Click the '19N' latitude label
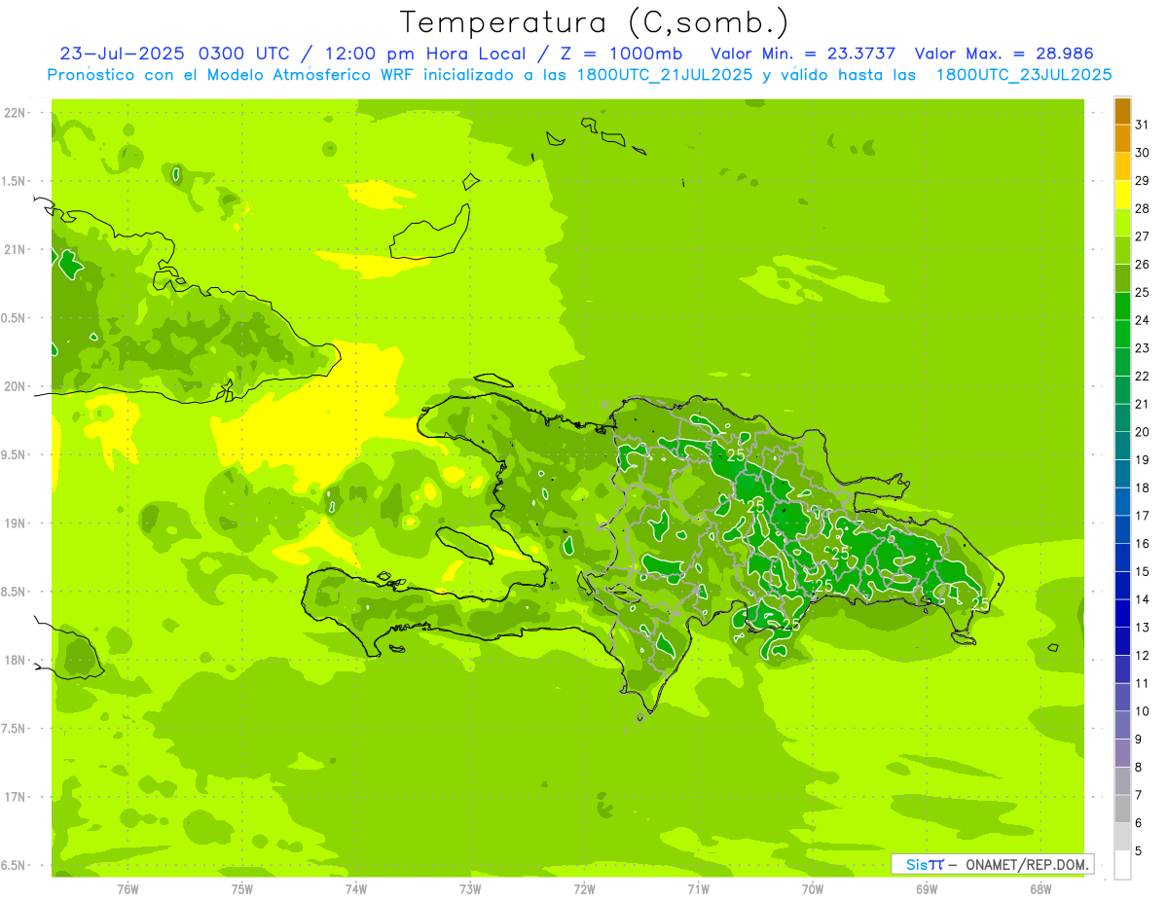This screenshot has width=1168, height=902. click(x=17, y=523)
